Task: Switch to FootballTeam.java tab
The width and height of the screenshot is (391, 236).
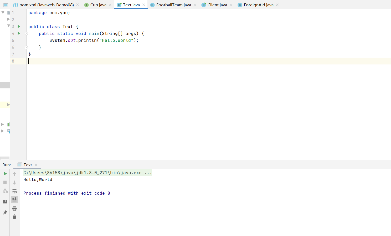Action: (174, 5)
